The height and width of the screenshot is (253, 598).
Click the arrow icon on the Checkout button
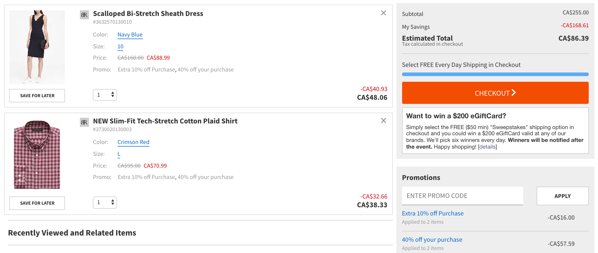click(513, 93)
